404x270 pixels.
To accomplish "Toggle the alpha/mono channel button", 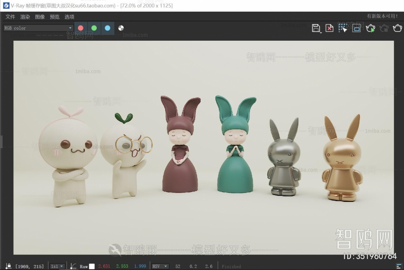I will [x=121, y=28].
